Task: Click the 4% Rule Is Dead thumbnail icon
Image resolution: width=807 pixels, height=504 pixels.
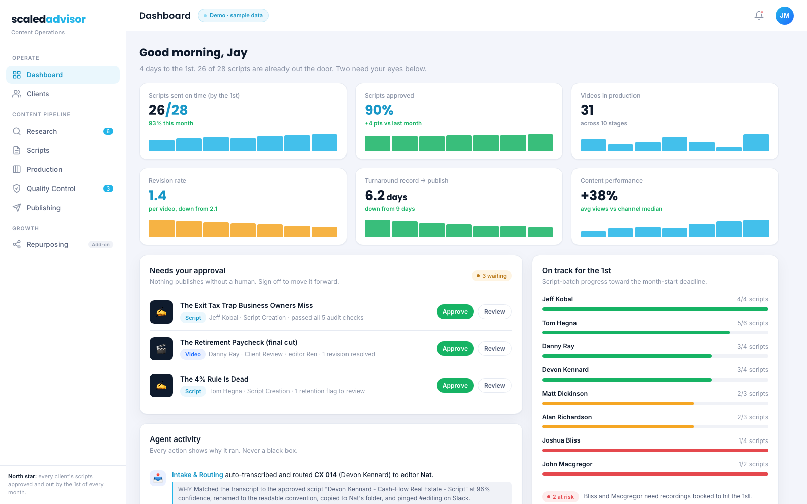Action: [161, 386]
